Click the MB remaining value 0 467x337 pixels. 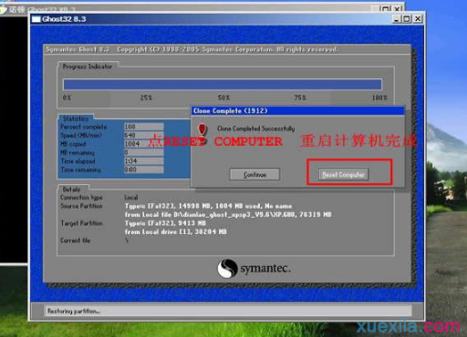[144, 152]
